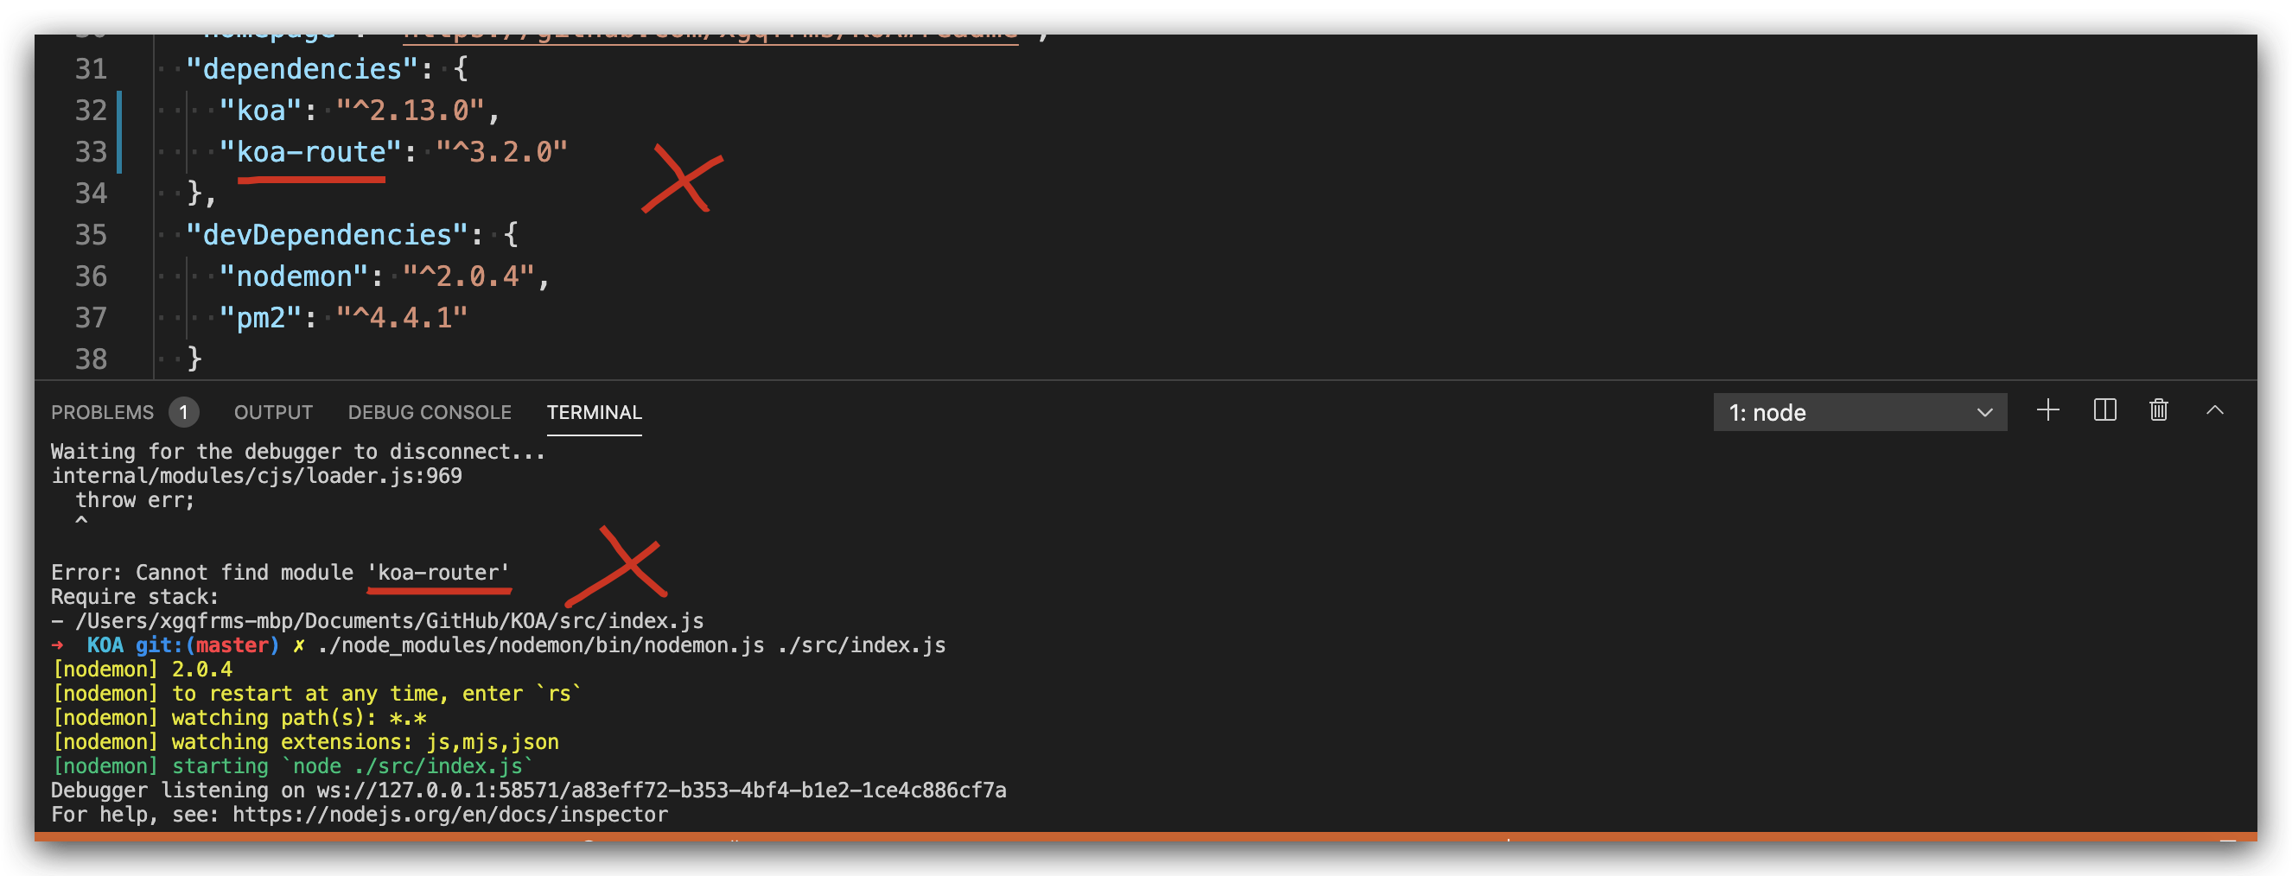Click the 'throw err;' terminal line
The width and height of the screenshot is (2292, 876).
click(135, 500)
